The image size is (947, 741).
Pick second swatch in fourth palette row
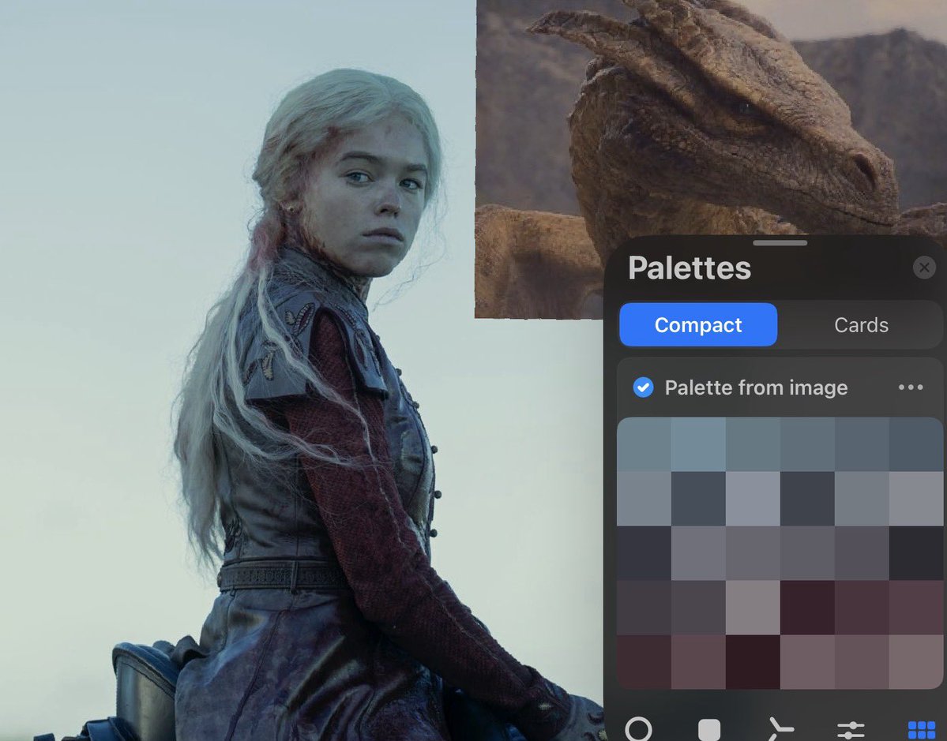click(698, 607)
